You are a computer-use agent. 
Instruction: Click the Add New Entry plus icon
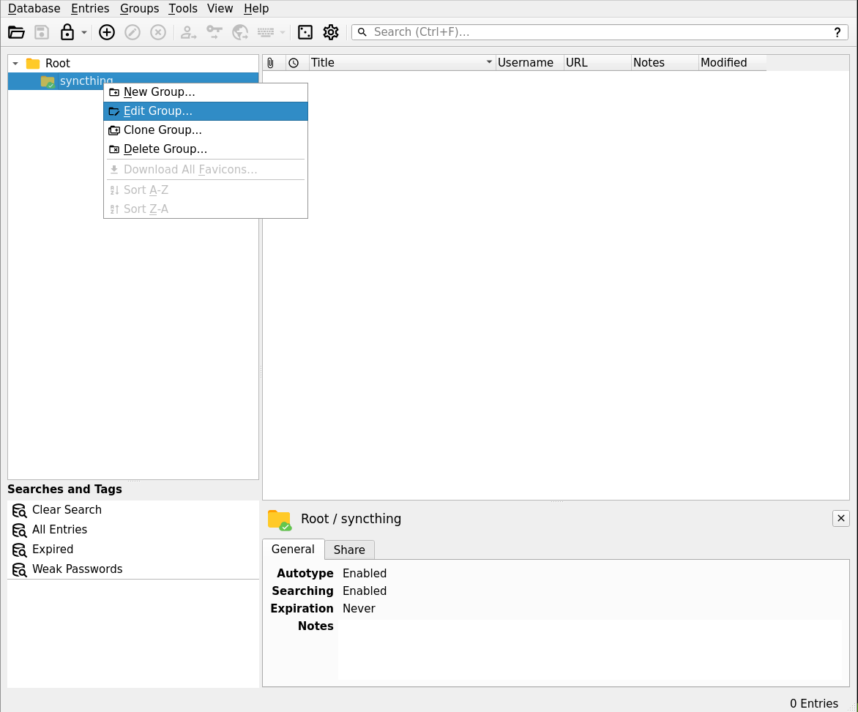point(107,32)
